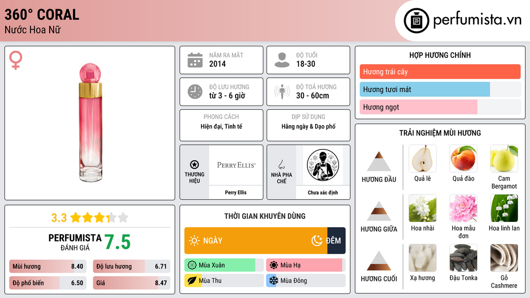Screen dimensions: 530x298
Task: Click the Xạ hương musk thumbnail
Action: tap(422, 258)
